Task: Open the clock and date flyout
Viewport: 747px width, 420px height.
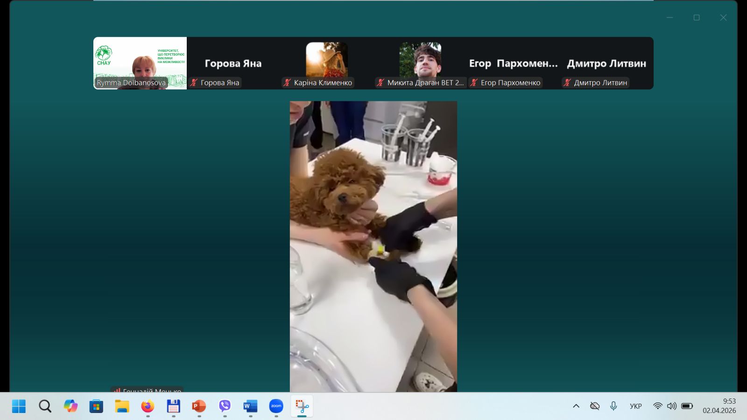Action: [719, 406]
